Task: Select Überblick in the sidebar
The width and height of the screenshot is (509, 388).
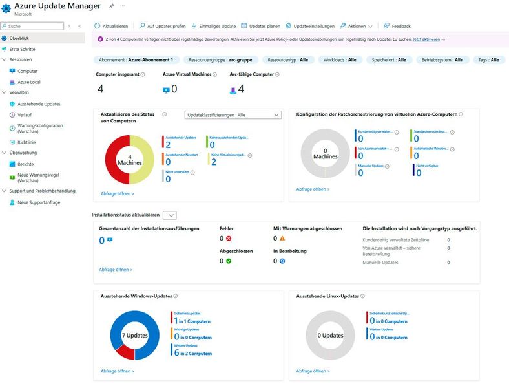Action: click(x=43, y=38)
